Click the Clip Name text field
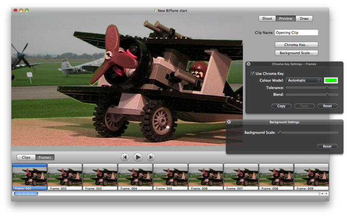 click(x=296, y=33)
